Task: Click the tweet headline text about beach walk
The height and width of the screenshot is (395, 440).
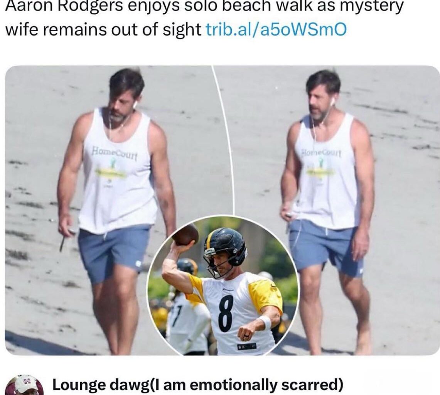Action: point(204,18)
